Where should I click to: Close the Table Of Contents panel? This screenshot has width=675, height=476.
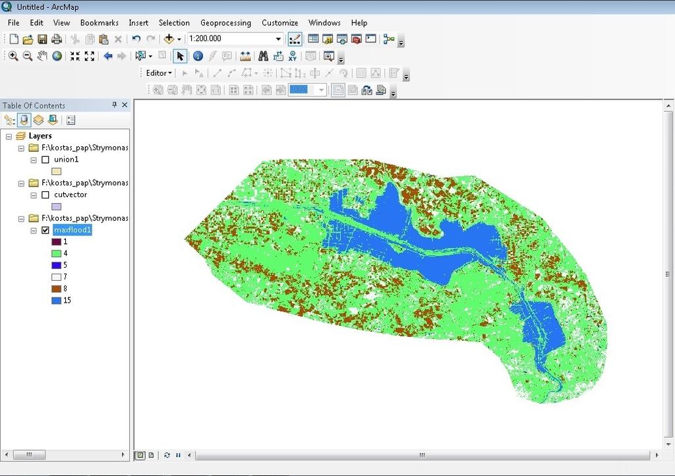[x=125, y=105]
